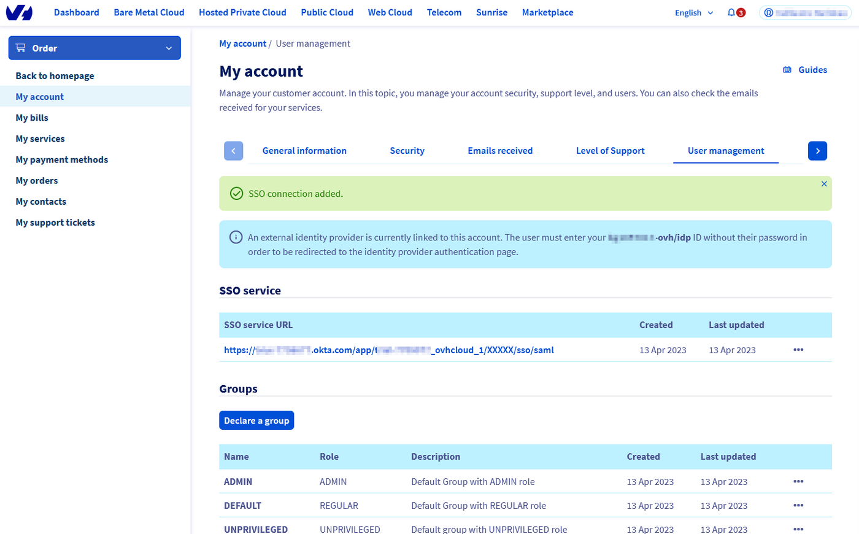The height and width of the screenshot is (534, 859).
Task: Expand the Order panel chevron
Action: [x=168, y=47]
